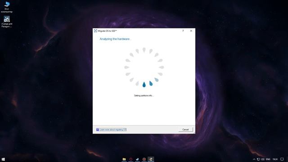Image resolution: width=288 pixels, height=162 pixels.
Task: Click the 'Analyzing the hardware...' heading
Action: click(116, 39)
